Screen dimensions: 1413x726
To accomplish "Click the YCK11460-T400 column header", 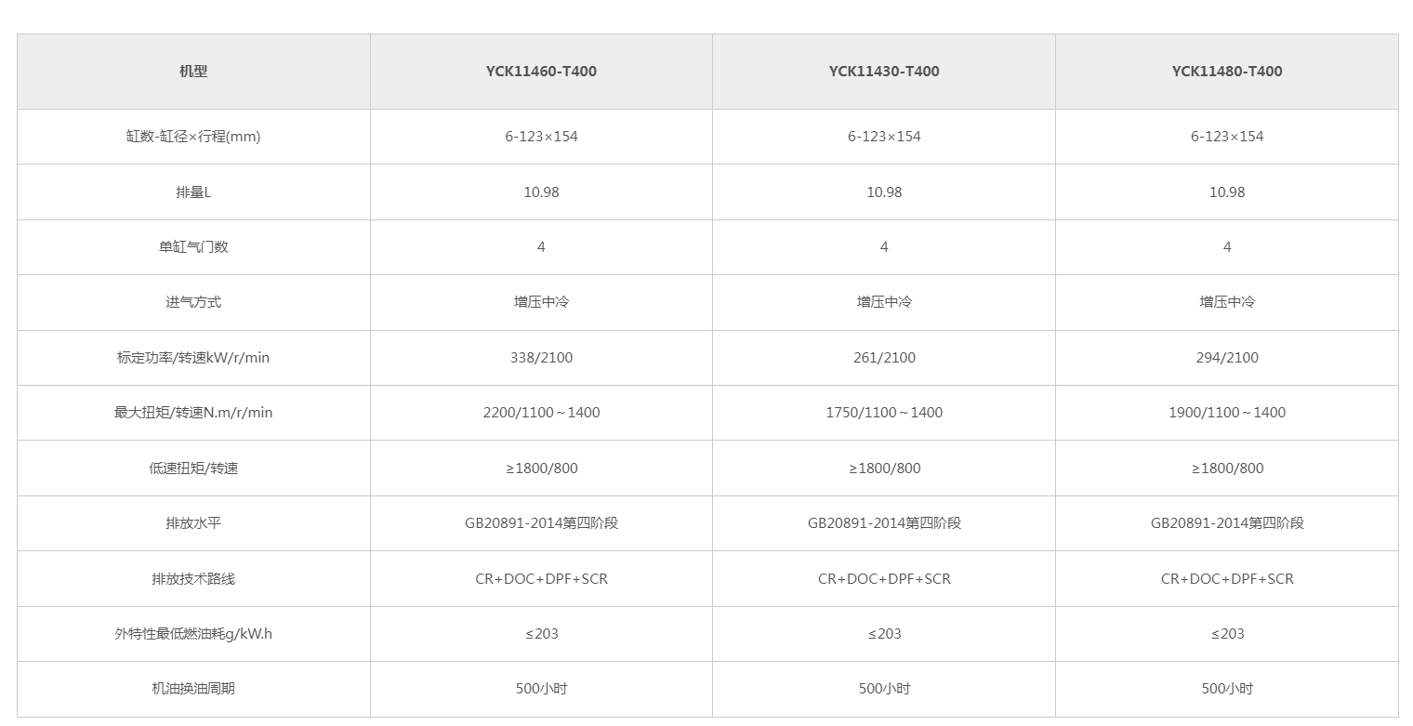I will [541, 72].
